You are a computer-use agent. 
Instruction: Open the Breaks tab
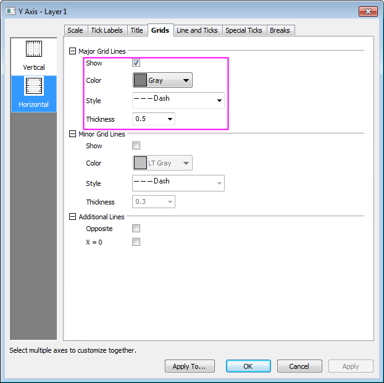click(x=280, y=30)
